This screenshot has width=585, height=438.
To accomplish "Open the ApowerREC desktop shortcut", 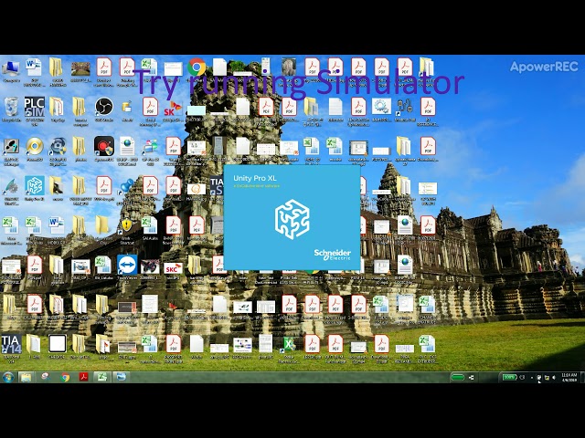I will tap(103, 147).
